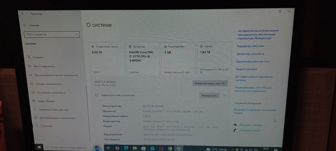Click the Получить помощь link
Screen dimensions: 336x151
(251, 125)
